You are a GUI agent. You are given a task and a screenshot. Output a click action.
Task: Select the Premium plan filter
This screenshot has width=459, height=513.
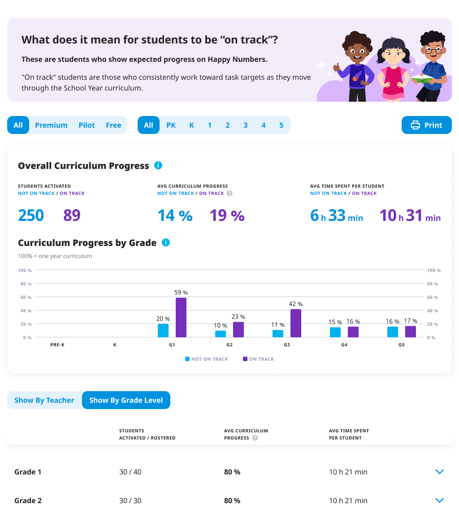(x=51, y=125)
